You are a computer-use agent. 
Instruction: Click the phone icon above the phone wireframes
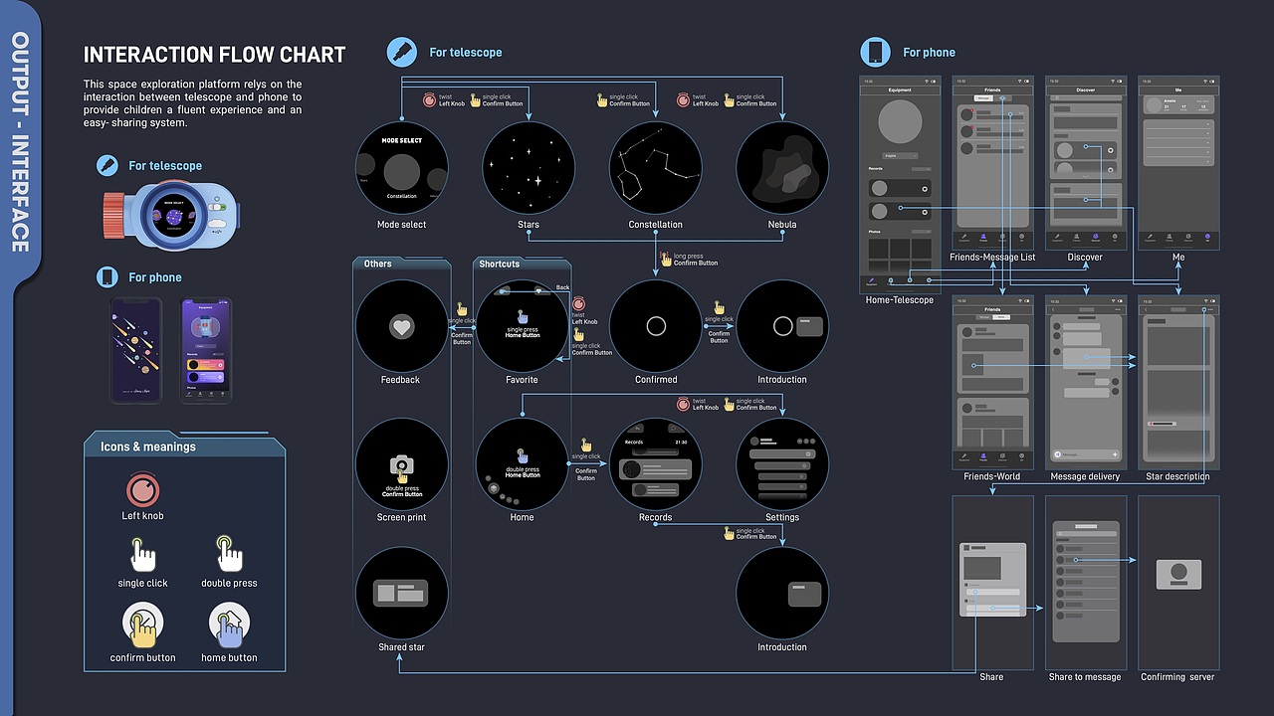[876, 52]
